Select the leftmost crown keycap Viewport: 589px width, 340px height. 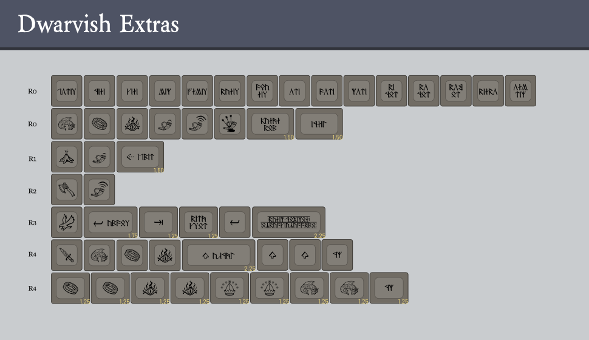pyautogui.click(x=230, y=287)
